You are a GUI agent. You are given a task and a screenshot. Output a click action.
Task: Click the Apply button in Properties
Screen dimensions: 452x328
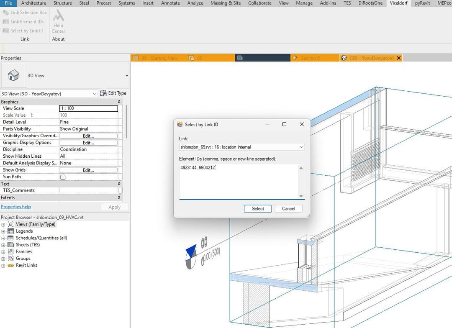(x=114, y=207)
